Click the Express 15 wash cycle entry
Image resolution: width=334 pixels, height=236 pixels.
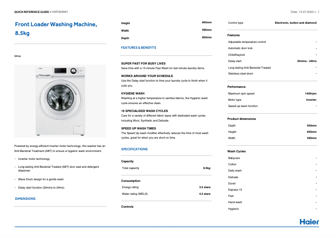click(235, 190)
